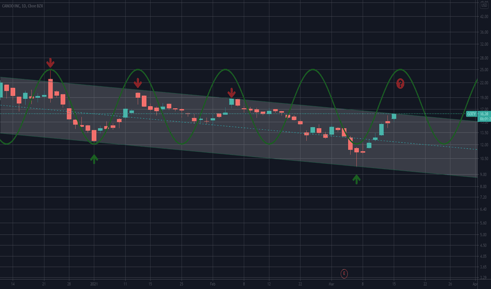Click the Apr date axis label
The image size is (491, 289).
pos(475,284)
